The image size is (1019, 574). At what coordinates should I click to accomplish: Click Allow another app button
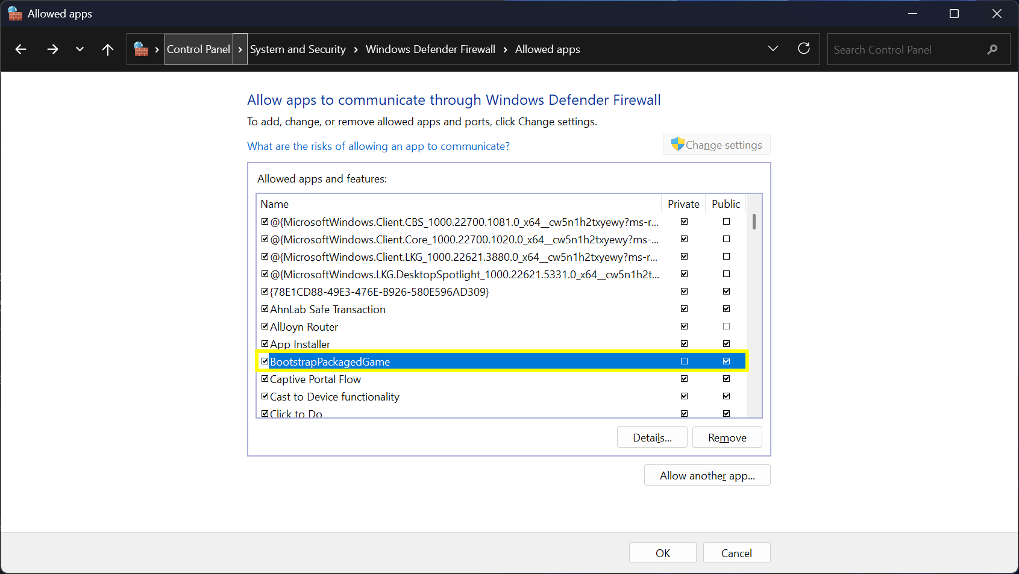coord(707,475)
